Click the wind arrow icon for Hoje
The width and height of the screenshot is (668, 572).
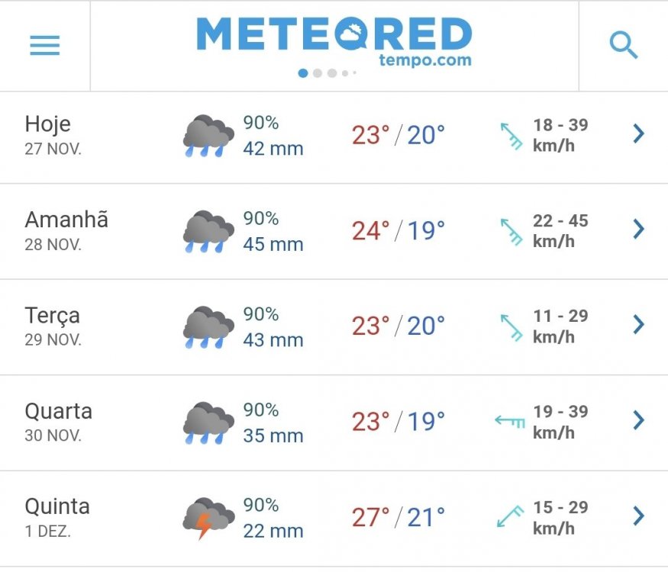511,137
